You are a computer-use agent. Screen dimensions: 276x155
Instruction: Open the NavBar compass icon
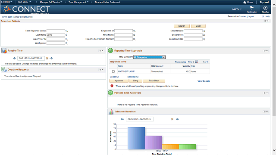pyautogui.click(x=265, y=8)
